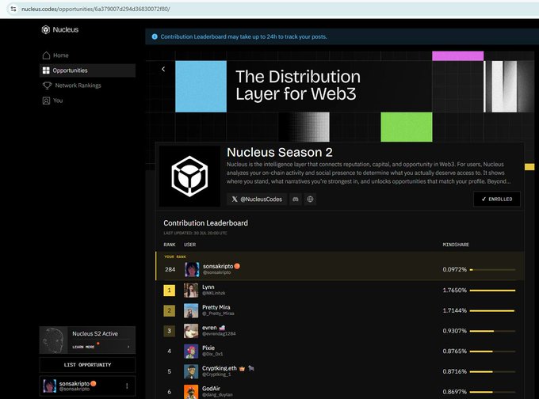Click Lynn's mindshare progress bar

pyautogui.click(x=492, y=291)
